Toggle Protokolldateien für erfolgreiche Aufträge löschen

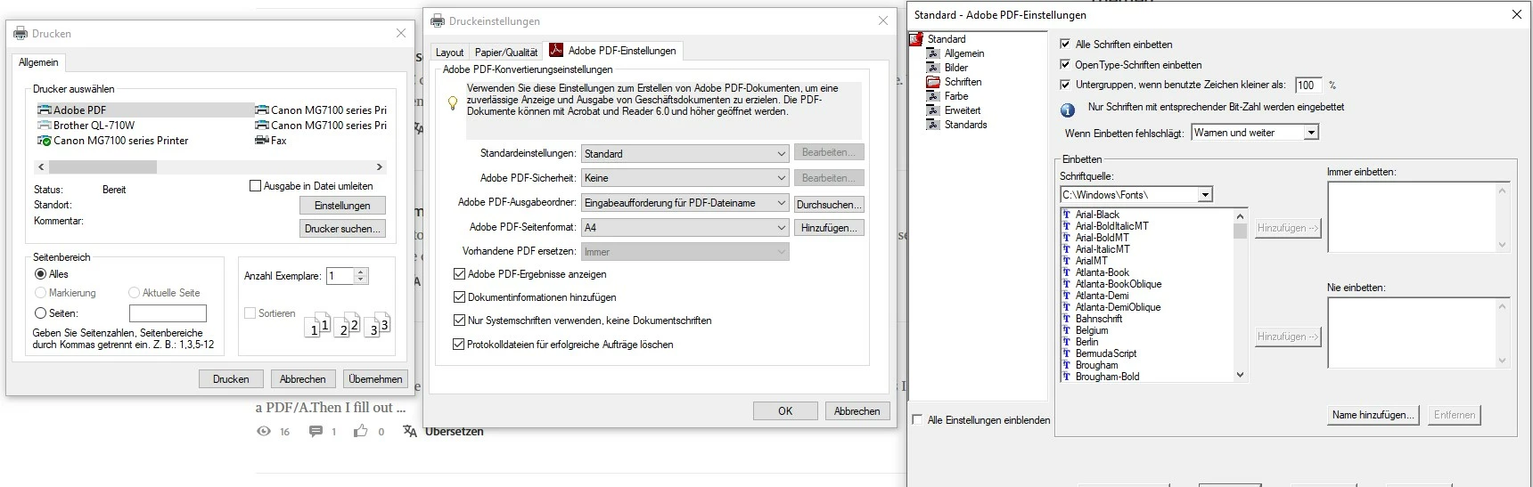[x=460, y=345]
